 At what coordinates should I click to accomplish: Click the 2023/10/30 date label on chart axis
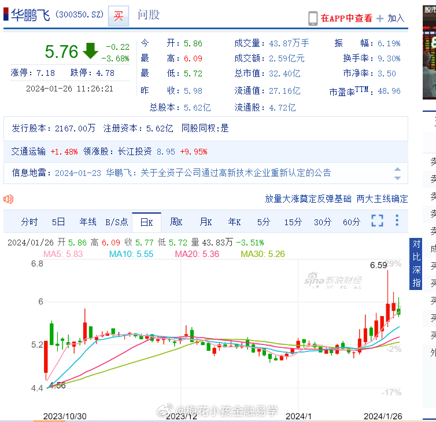(x=65, y=416)
